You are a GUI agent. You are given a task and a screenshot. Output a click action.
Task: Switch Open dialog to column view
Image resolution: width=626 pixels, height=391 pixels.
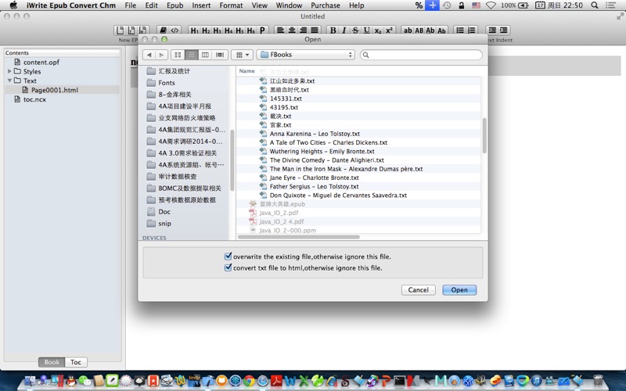(x=205, y=55)
